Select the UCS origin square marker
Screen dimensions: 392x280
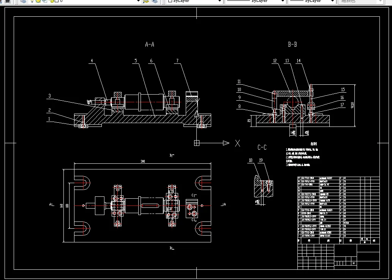197,143
